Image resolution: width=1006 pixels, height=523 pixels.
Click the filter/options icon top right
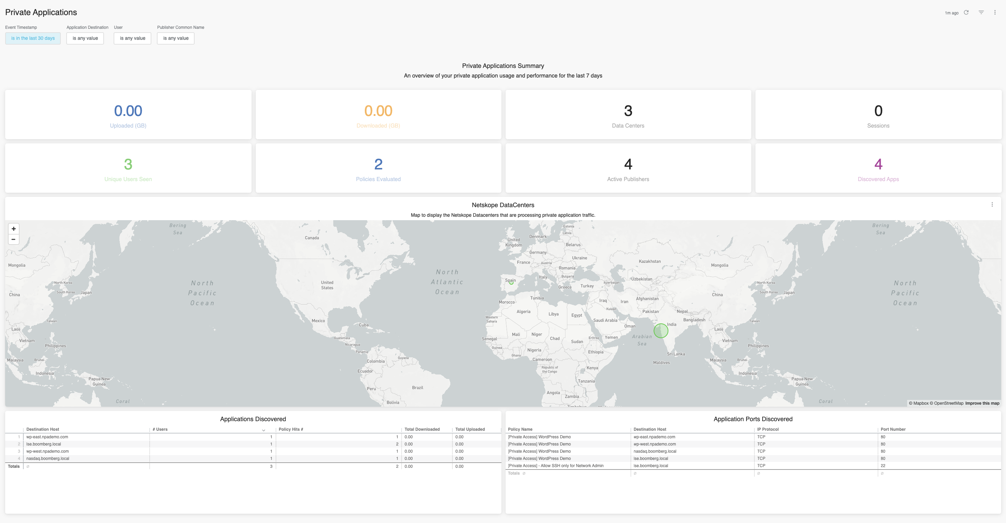click(x=981, y=11)
